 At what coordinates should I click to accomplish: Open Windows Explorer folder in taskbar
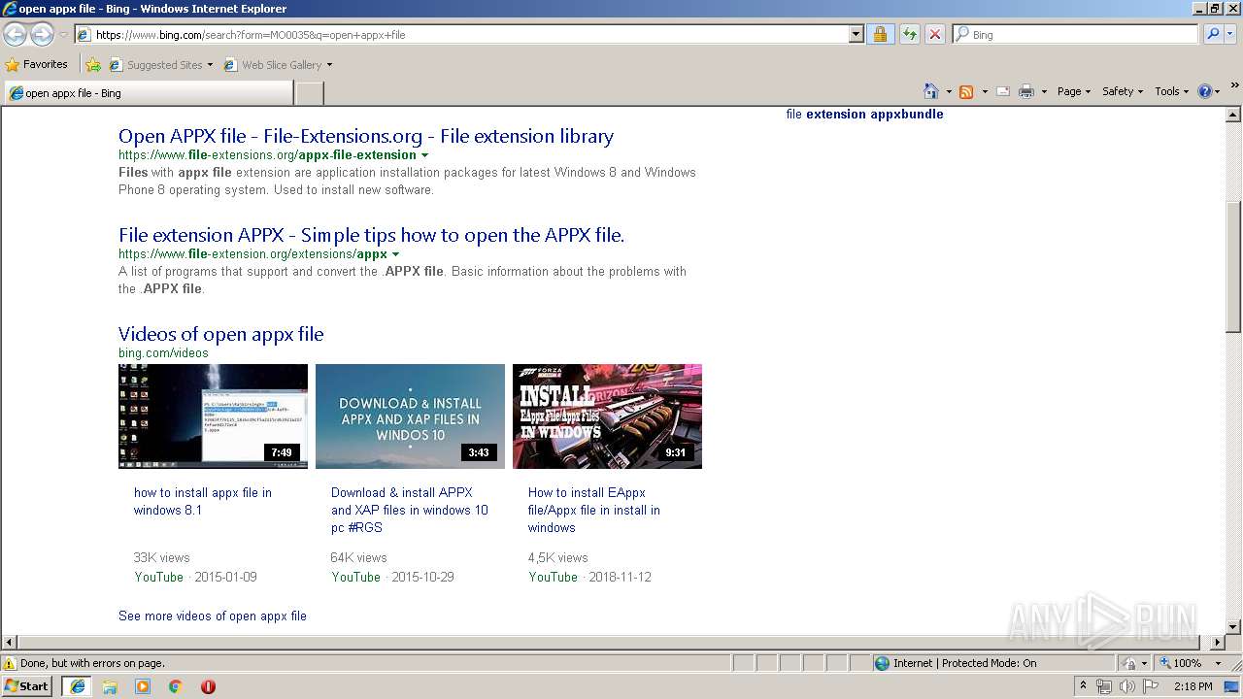coord(110,686)
